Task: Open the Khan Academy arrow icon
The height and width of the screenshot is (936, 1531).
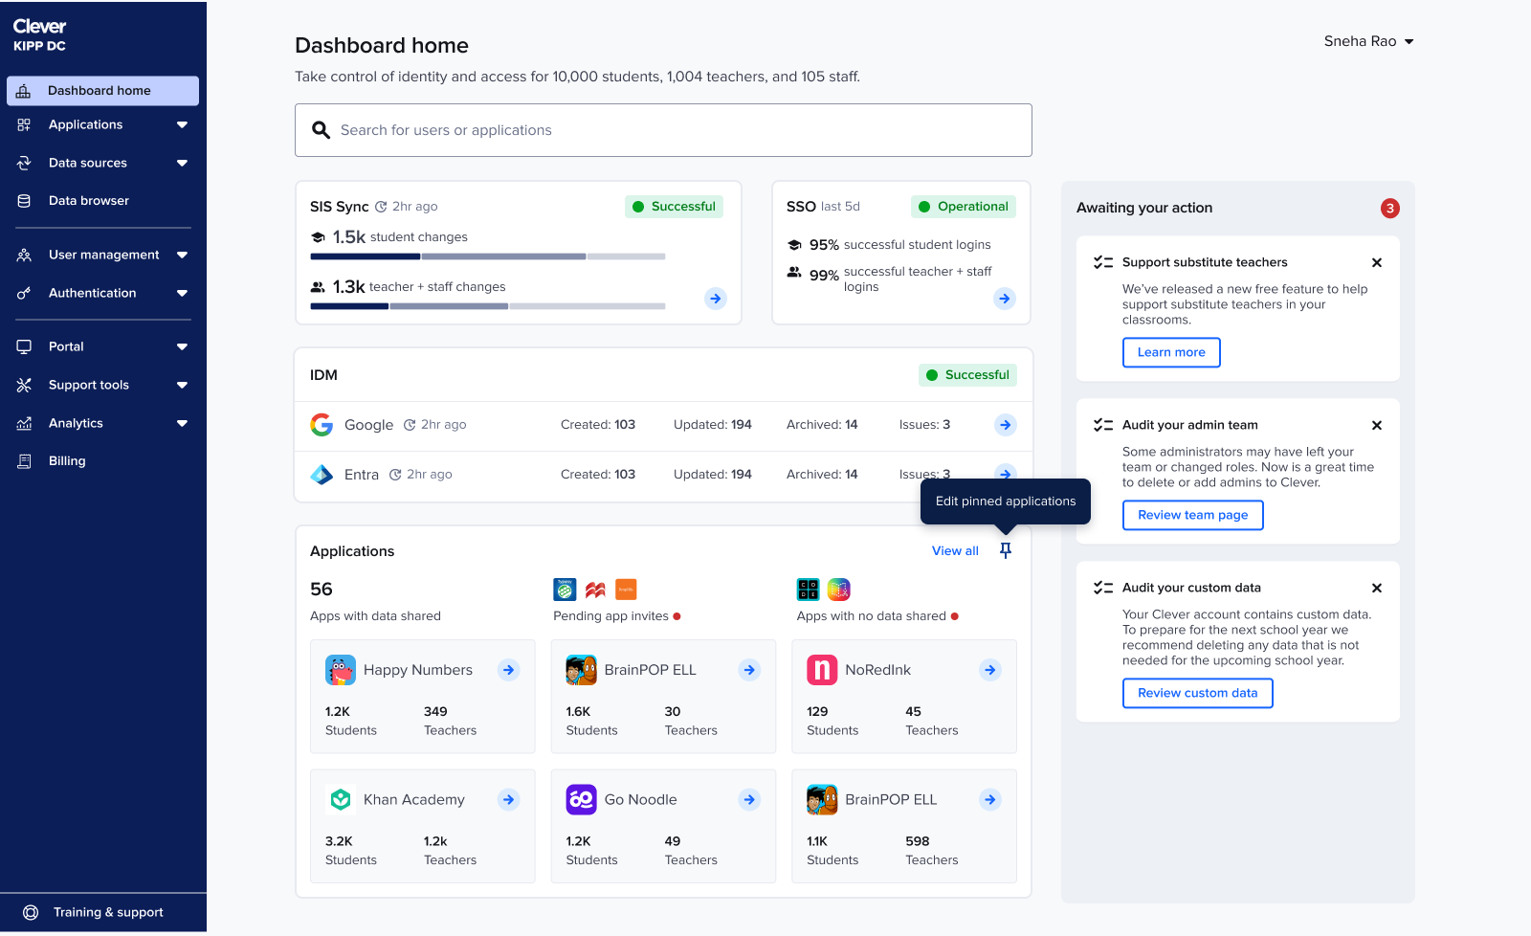Action: (509, 799)
